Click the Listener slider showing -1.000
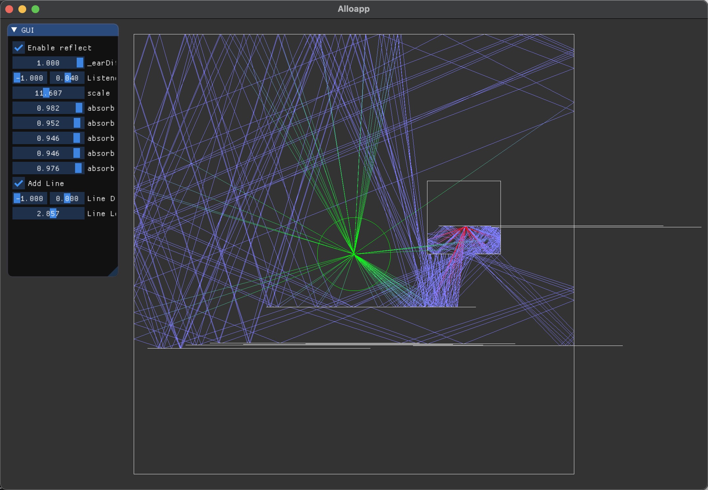 pyautogui.click(x=29, y=78)
